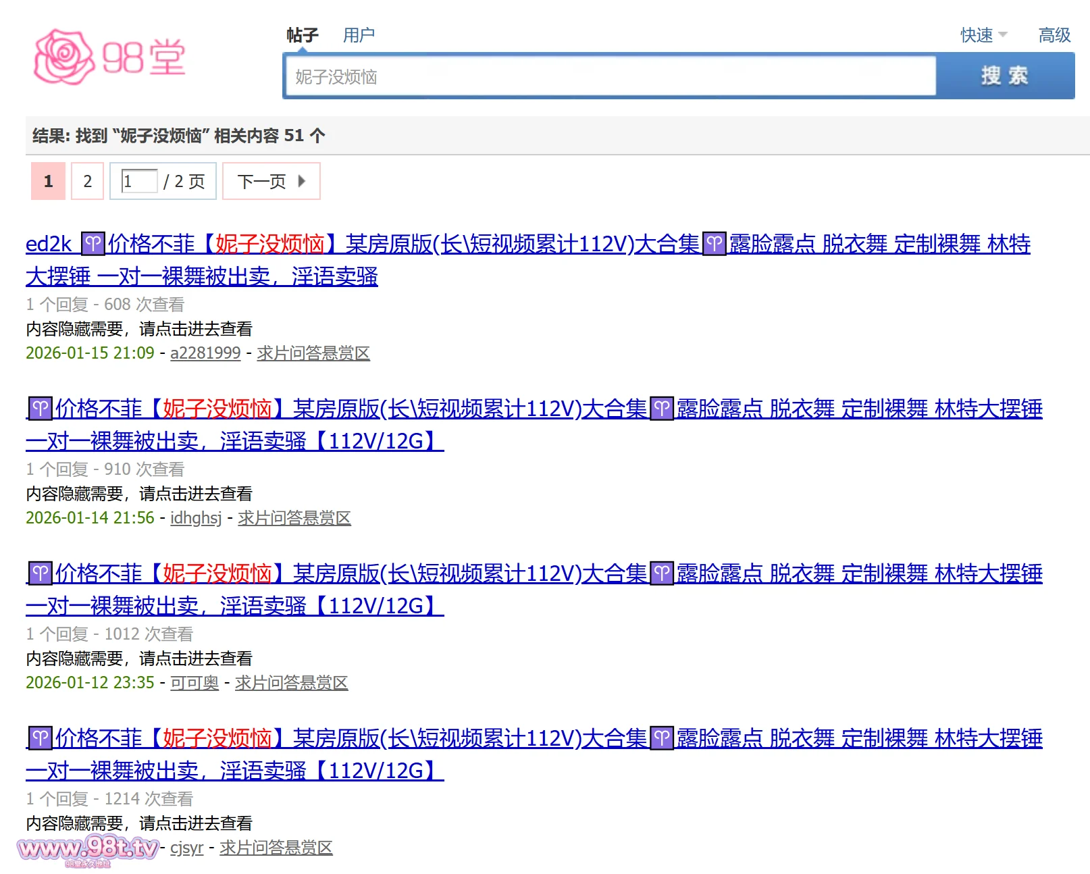Image resolution: width=1090 pixels, height=874 pixels.
Task: Click the page number jump input box
Action: coord(139,181)
